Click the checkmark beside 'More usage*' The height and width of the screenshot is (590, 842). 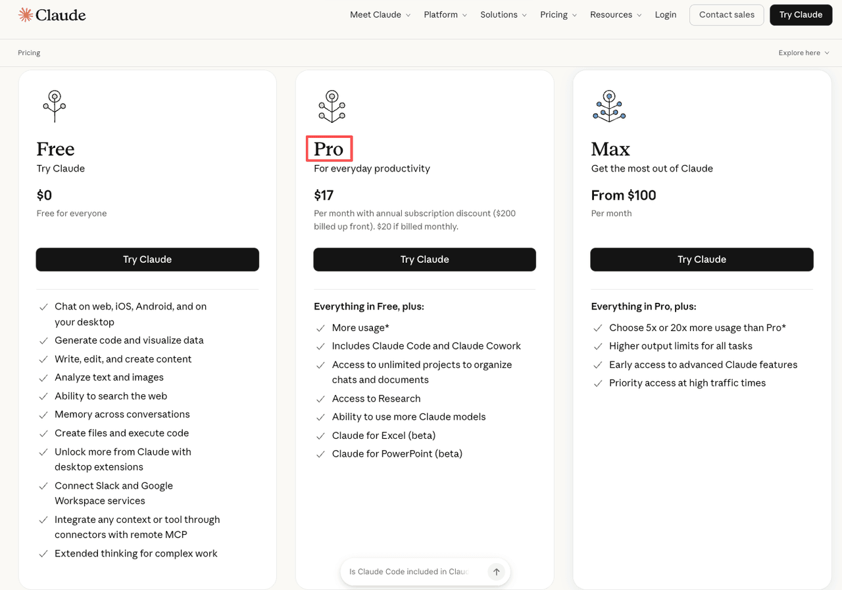pos(320,328)
